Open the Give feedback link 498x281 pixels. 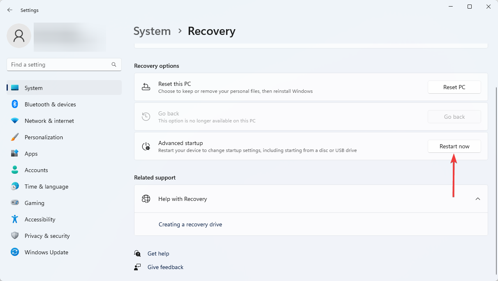click(165, 267)
